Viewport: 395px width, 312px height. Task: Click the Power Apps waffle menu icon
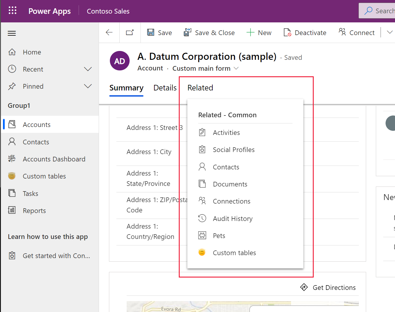12,11
